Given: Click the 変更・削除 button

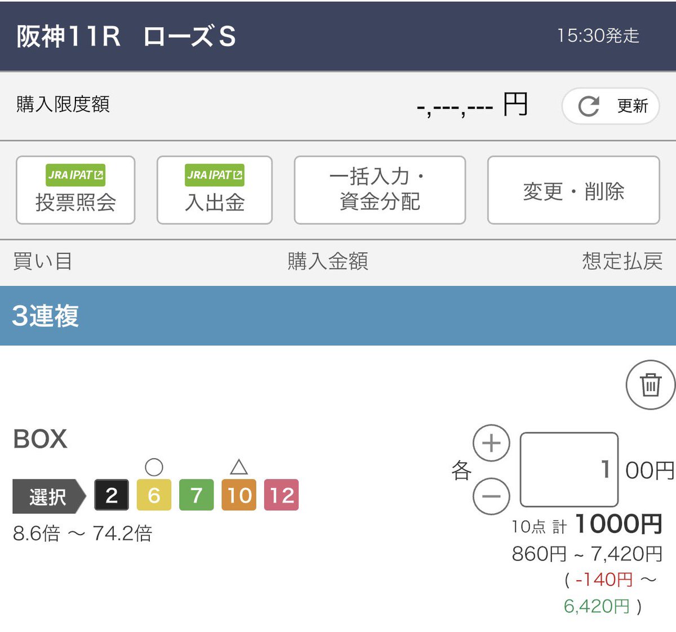Looking at the screenshot, I should coord(573,190).
